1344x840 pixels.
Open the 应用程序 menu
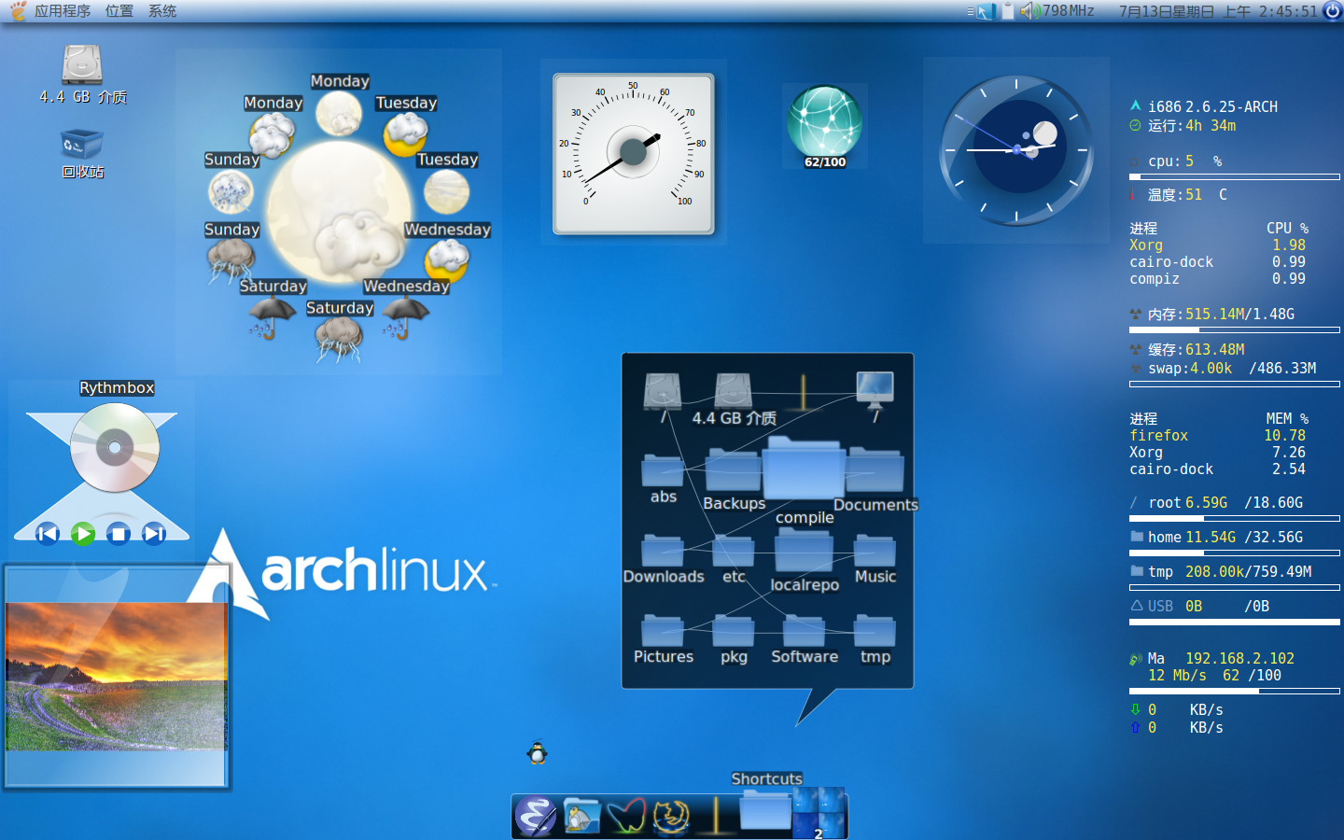click(63, 11)
